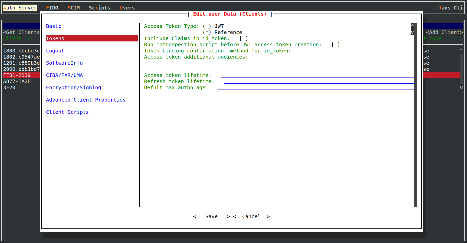
Task: Open the FIDO menu
Action: tap(52, 8)
